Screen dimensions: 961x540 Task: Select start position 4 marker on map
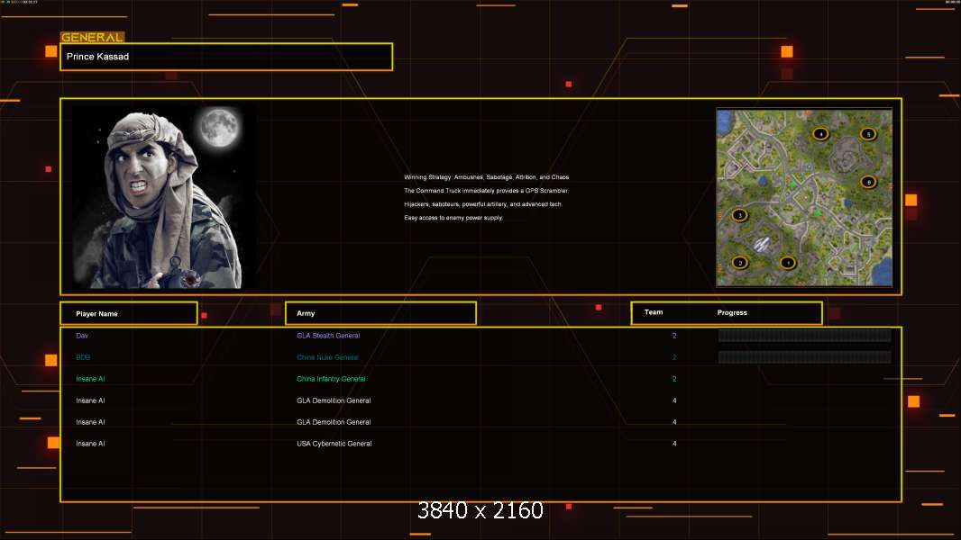tap(820, 134)
